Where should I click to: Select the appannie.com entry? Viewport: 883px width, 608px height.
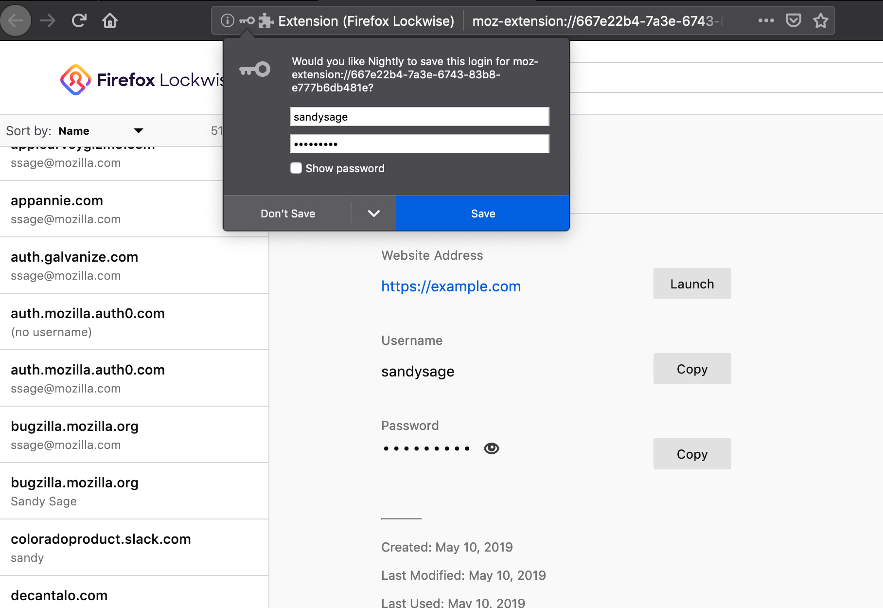[x=134, y=209]
